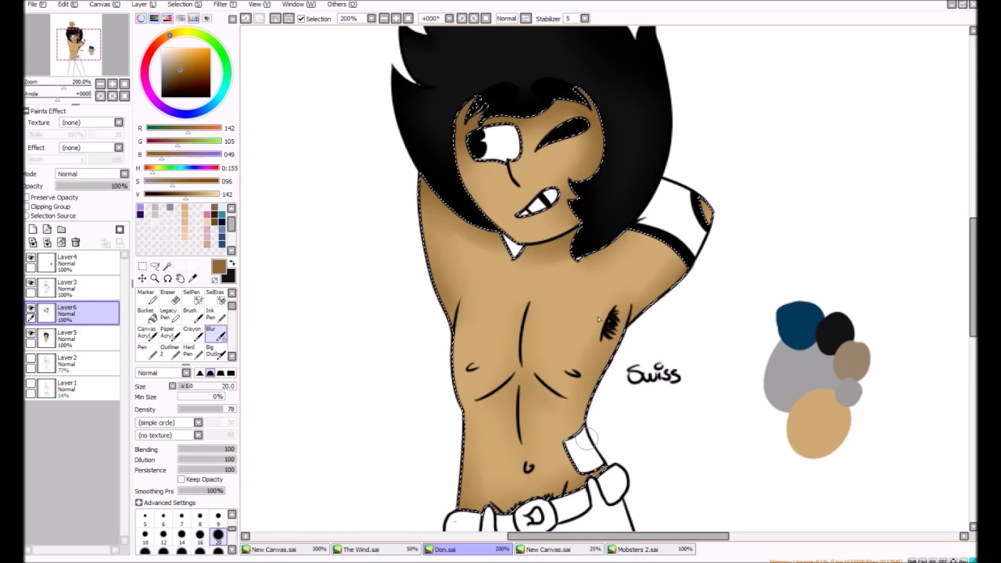Adjust the Density slider
1001x563 pixels.
tap(206, 410)
